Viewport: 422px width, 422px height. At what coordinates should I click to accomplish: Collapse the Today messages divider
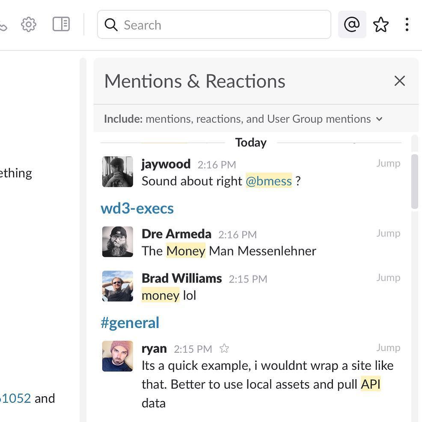(251, 142)
